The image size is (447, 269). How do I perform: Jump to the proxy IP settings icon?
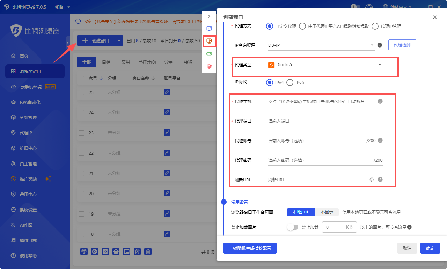[x=209, y=41]
